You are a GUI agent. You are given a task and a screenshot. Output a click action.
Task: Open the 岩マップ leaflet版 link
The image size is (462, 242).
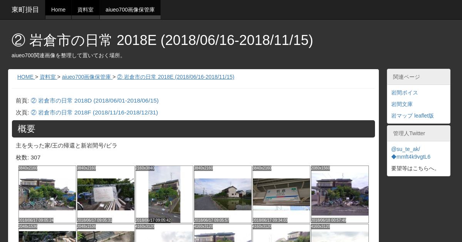412,116
